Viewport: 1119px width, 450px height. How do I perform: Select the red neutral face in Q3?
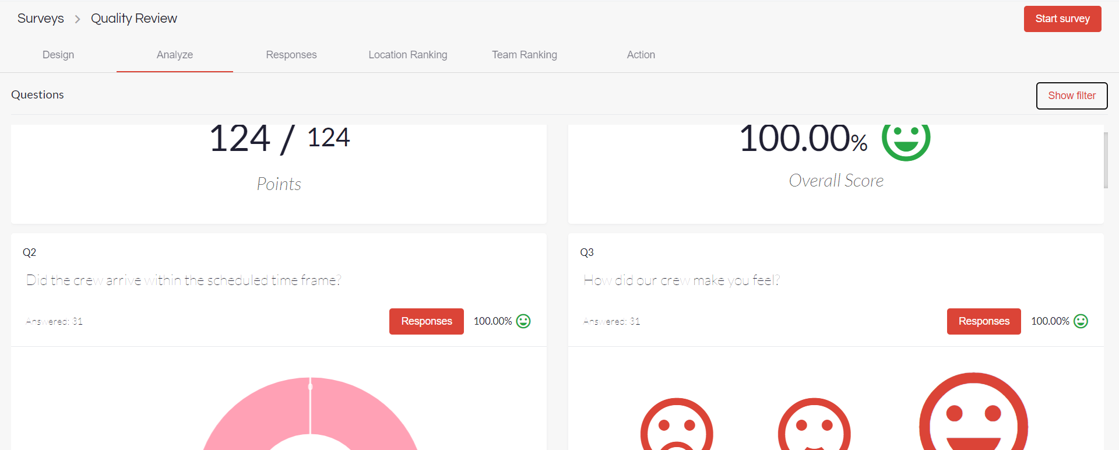point(814,426)
